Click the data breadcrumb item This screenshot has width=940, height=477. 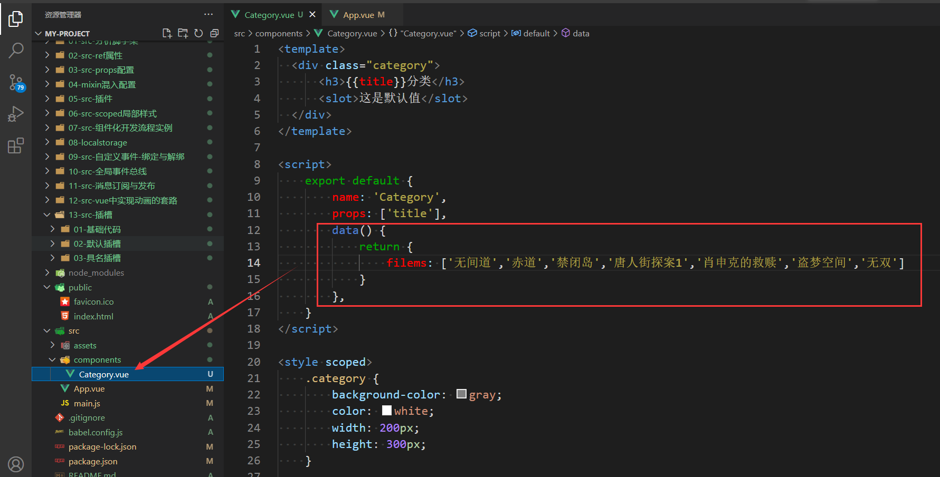[575, 33]
